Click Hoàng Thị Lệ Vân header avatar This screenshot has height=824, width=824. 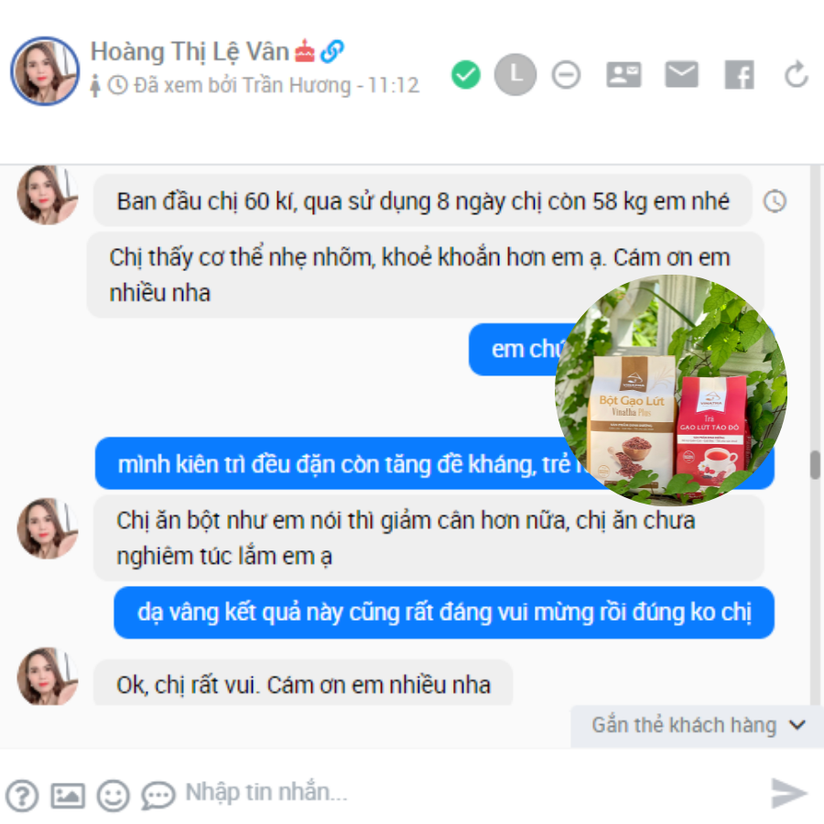click(x=45, y=70)
